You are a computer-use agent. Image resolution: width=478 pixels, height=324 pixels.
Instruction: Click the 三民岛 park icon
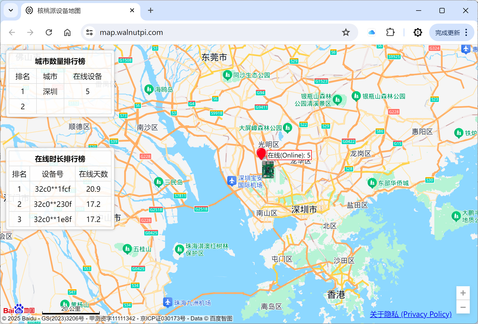coord(159,182)
